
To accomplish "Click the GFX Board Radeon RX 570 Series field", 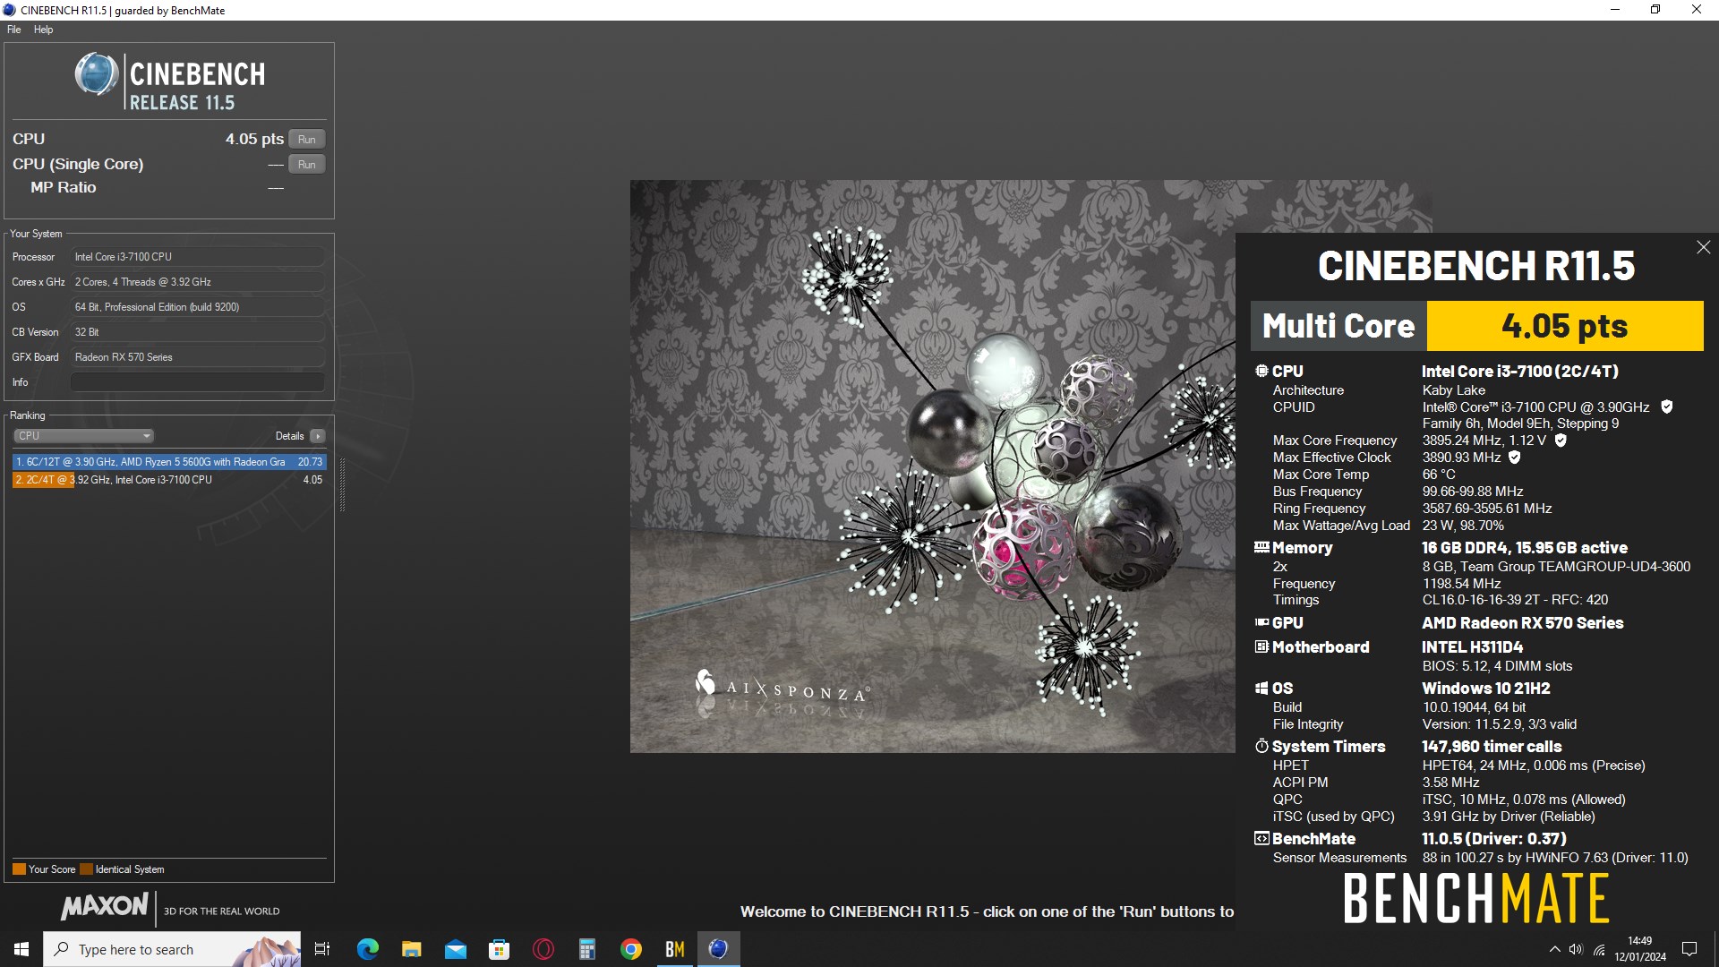I will (x=198, y=357).
